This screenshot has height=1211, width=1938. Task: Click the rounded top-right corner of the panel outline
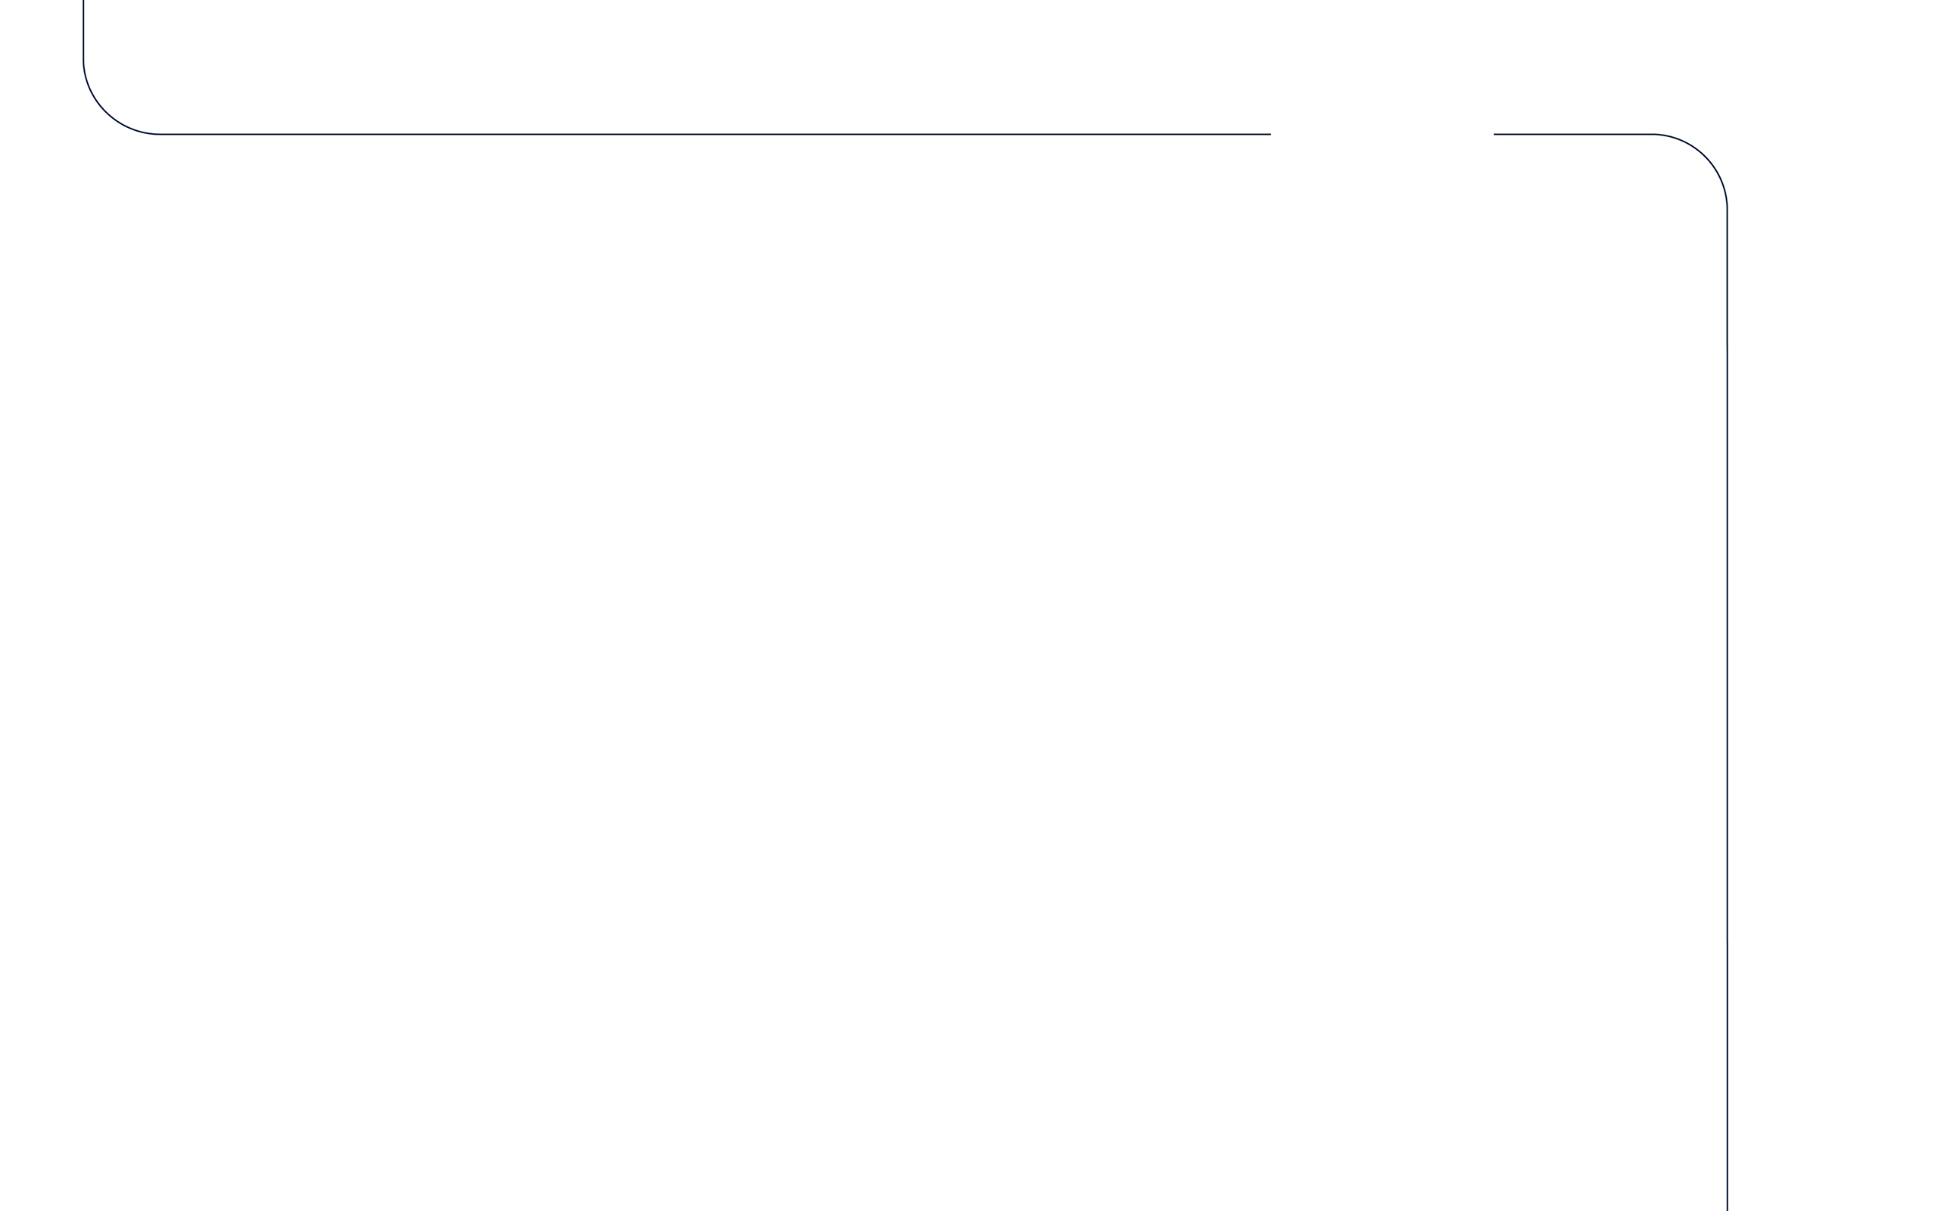(x=1705, y=156)
